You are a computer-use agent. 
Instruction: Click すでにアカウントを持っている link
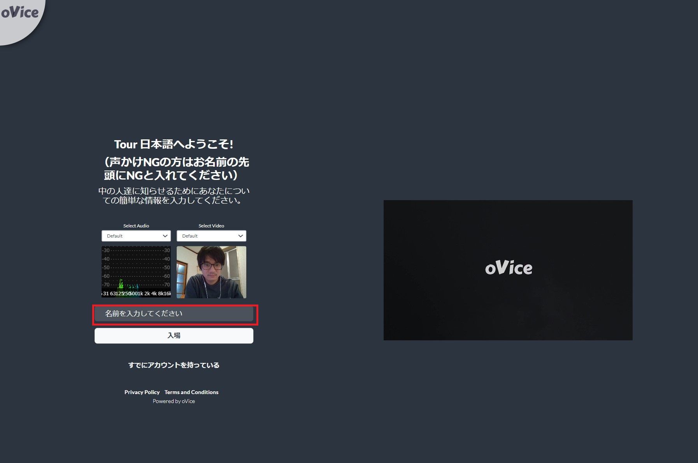point(174,365)
